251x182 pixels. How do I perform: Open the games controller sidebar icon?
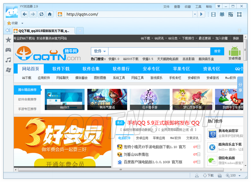[8, 50]
